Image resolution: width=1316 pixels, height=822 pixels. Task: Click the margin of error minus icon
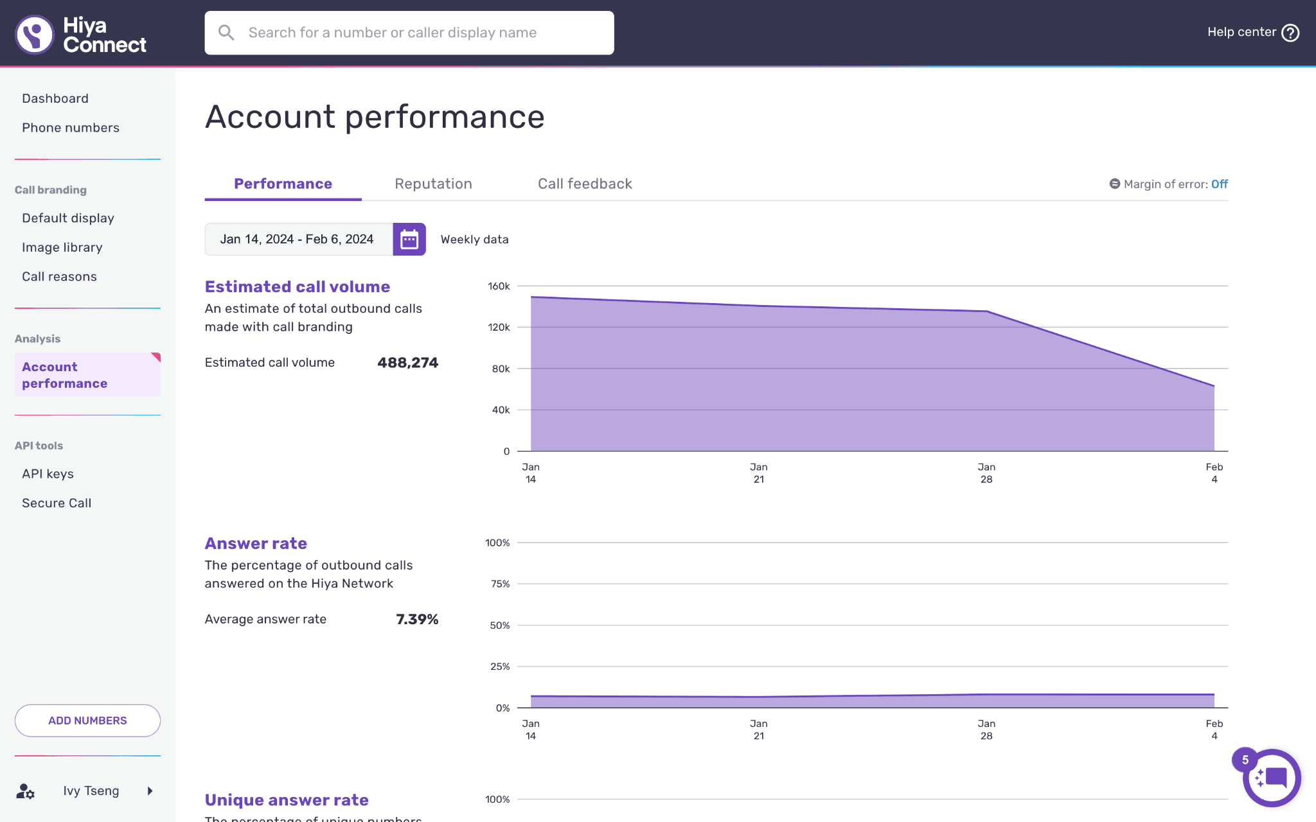coord(1115,184)
